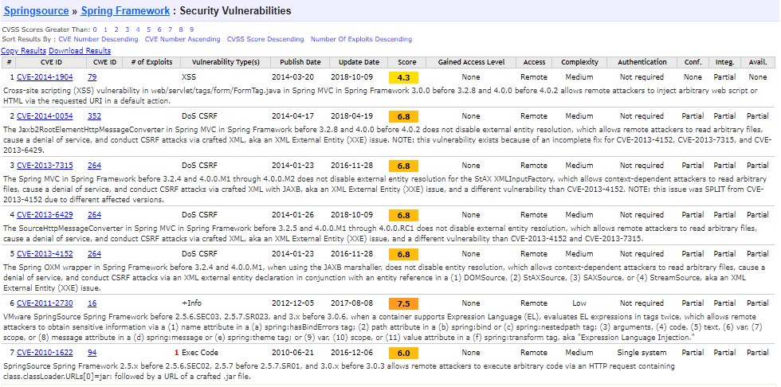Open CVE-2010-1622 details

[45, 352]
